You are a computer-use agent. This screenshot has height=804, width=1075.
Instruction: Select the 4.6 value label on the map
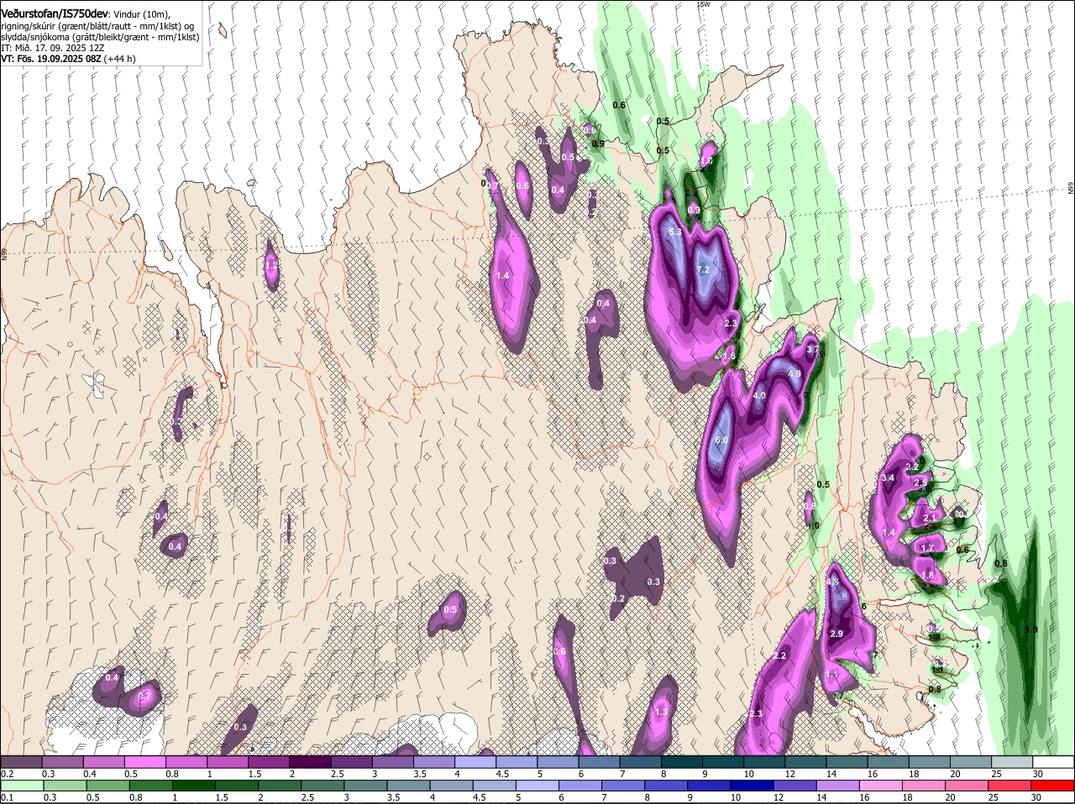(x=833, y=581)
